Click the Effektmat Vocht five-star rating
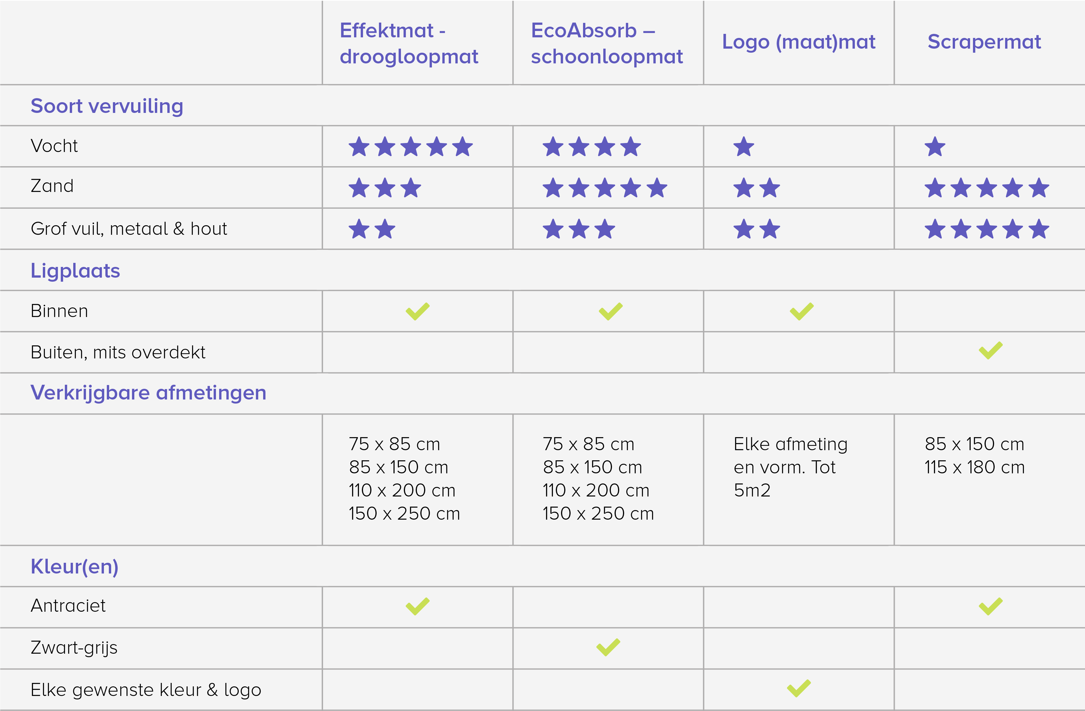1085x711 pixels. pos(411,147)
